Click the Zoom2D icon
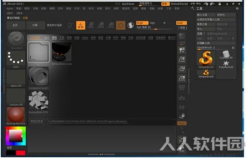Screen dimensions: 246x158 click(182, 59)
